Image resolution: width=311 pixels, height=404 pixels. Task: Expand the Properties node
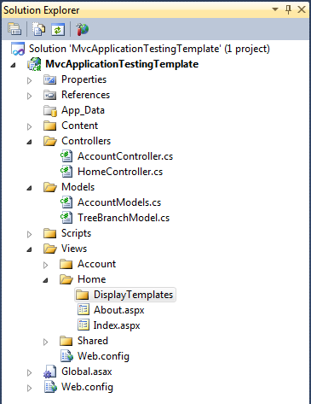29,80
